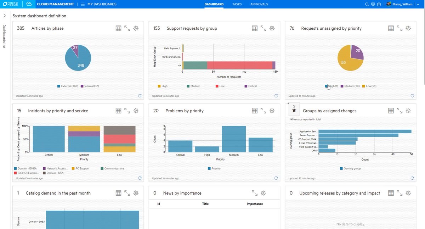Open the hamburger menu beside My Dashboards

point(83,4)
